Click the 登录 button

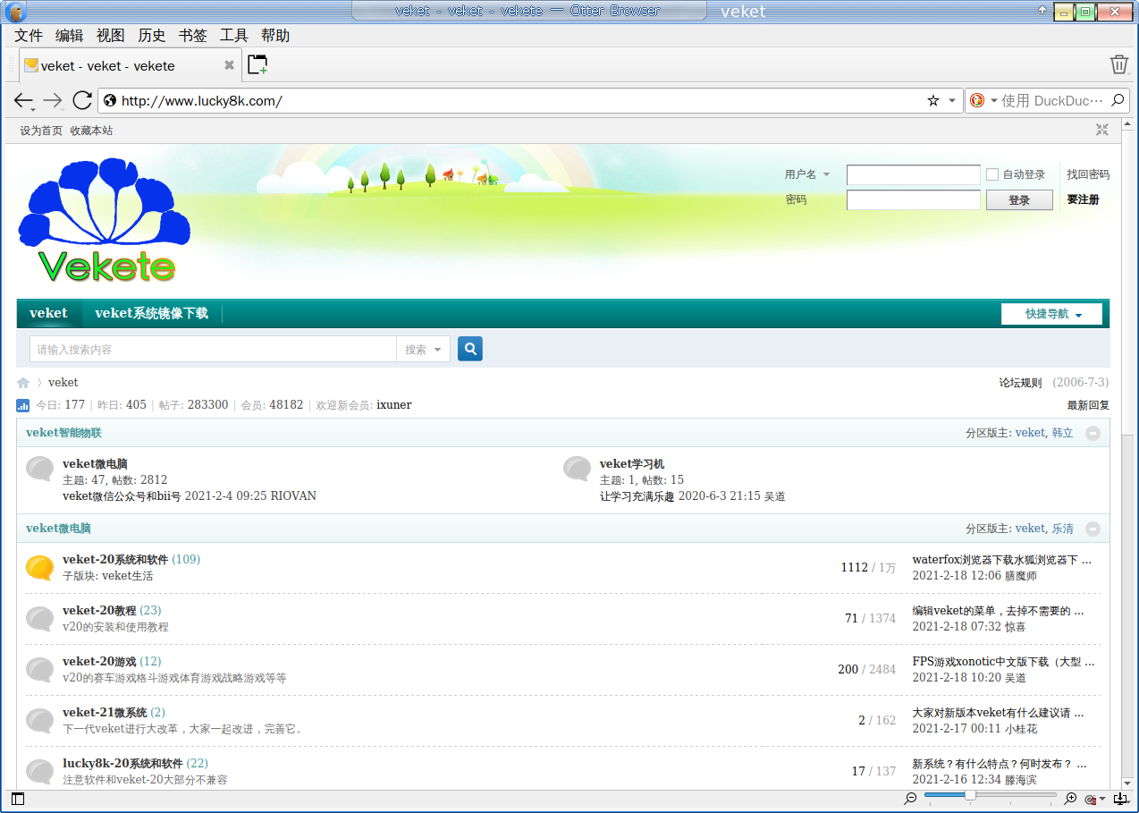(1019, 200)
